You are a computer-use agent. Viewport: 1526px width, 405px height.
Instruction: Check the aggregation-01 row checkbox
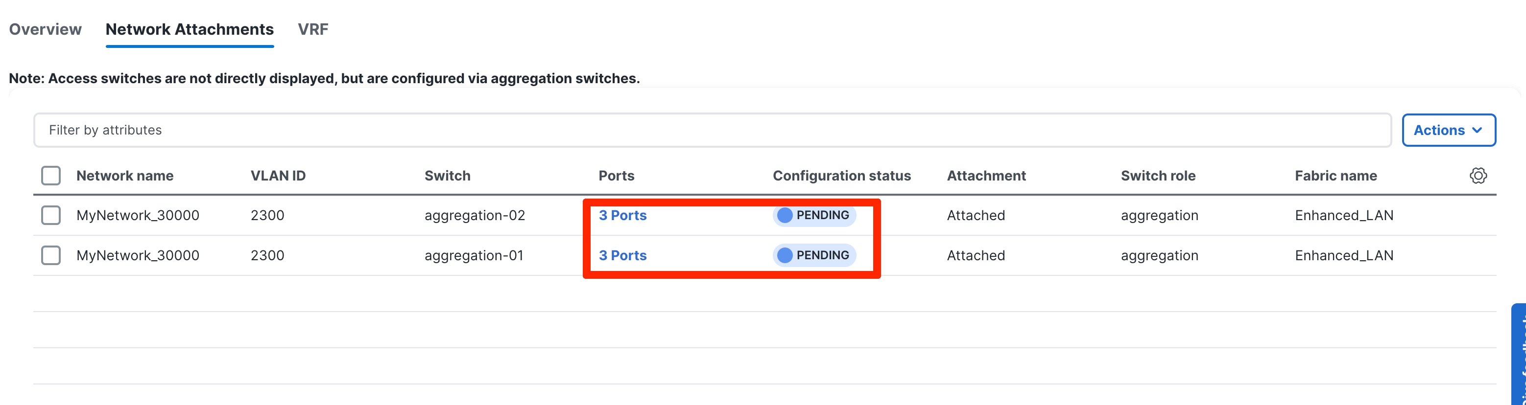[51, 255]
